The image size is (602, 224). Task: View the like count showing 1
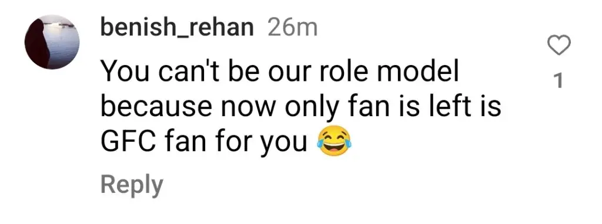(559, 81)
